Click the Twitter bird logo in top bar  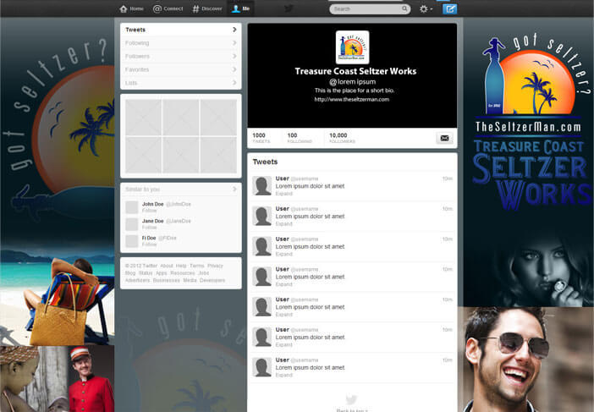point(289,8)
